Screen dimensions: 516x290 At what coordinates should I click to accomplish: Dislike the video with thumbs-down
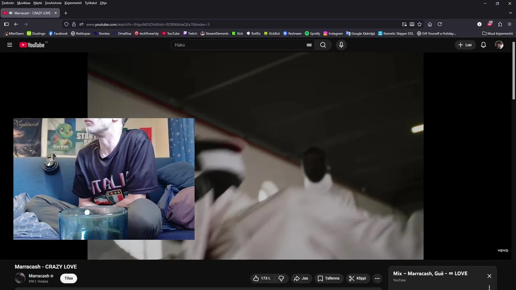tap(281, 278)
